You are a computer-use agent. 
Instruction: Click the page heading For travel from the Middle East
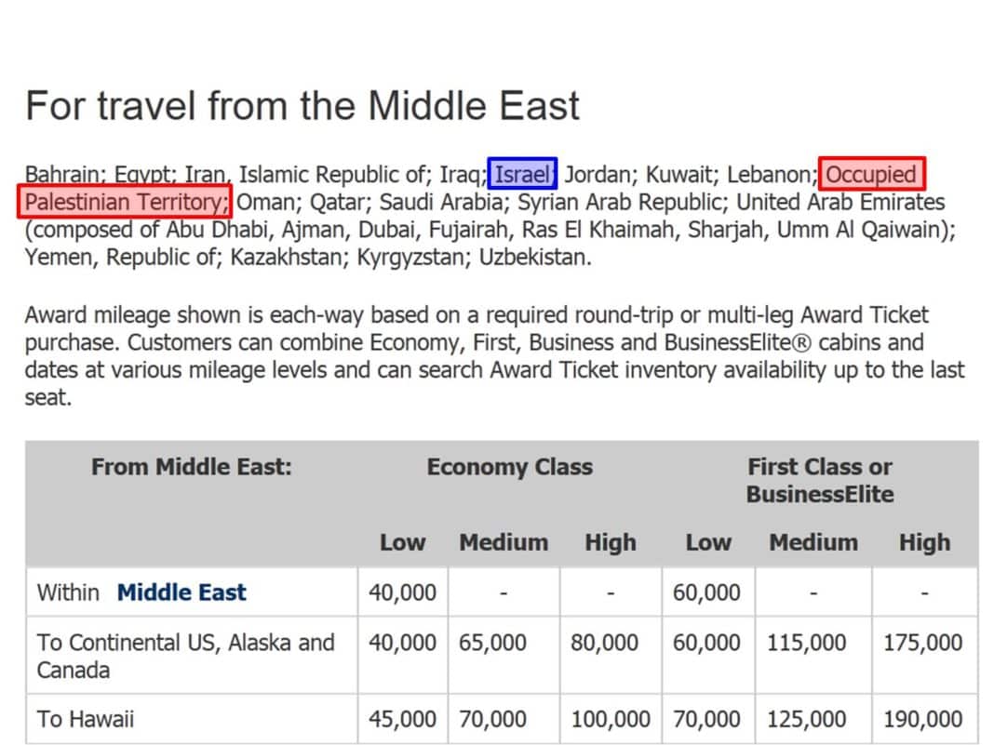(302, 105)
